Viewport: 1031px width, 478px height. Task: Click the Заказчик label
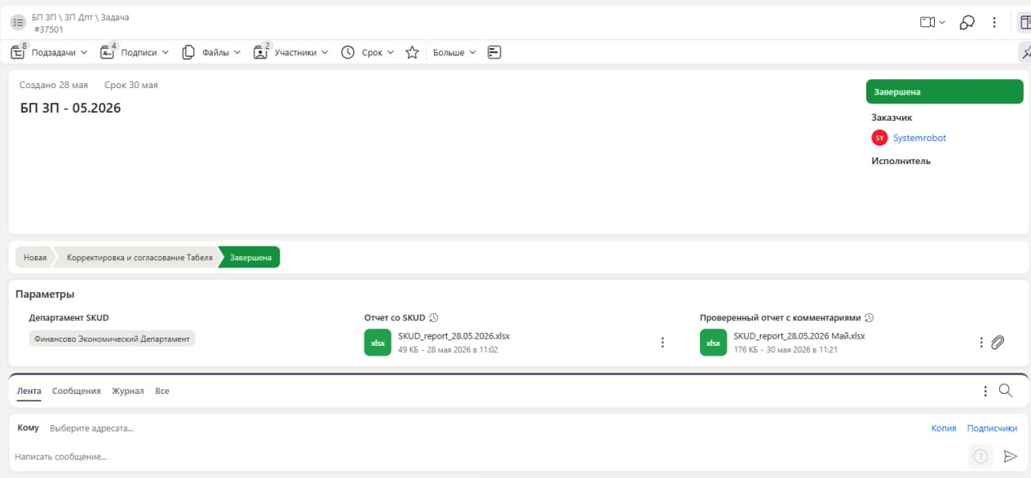pos(892,117)
